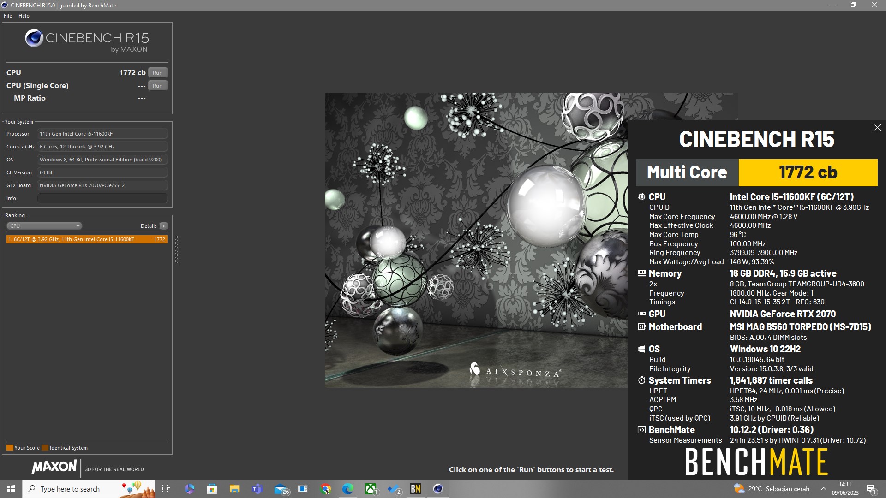Open the news reader taskbar icon
This screenshot has height=498, width=886.
click(x=303, y=489)
